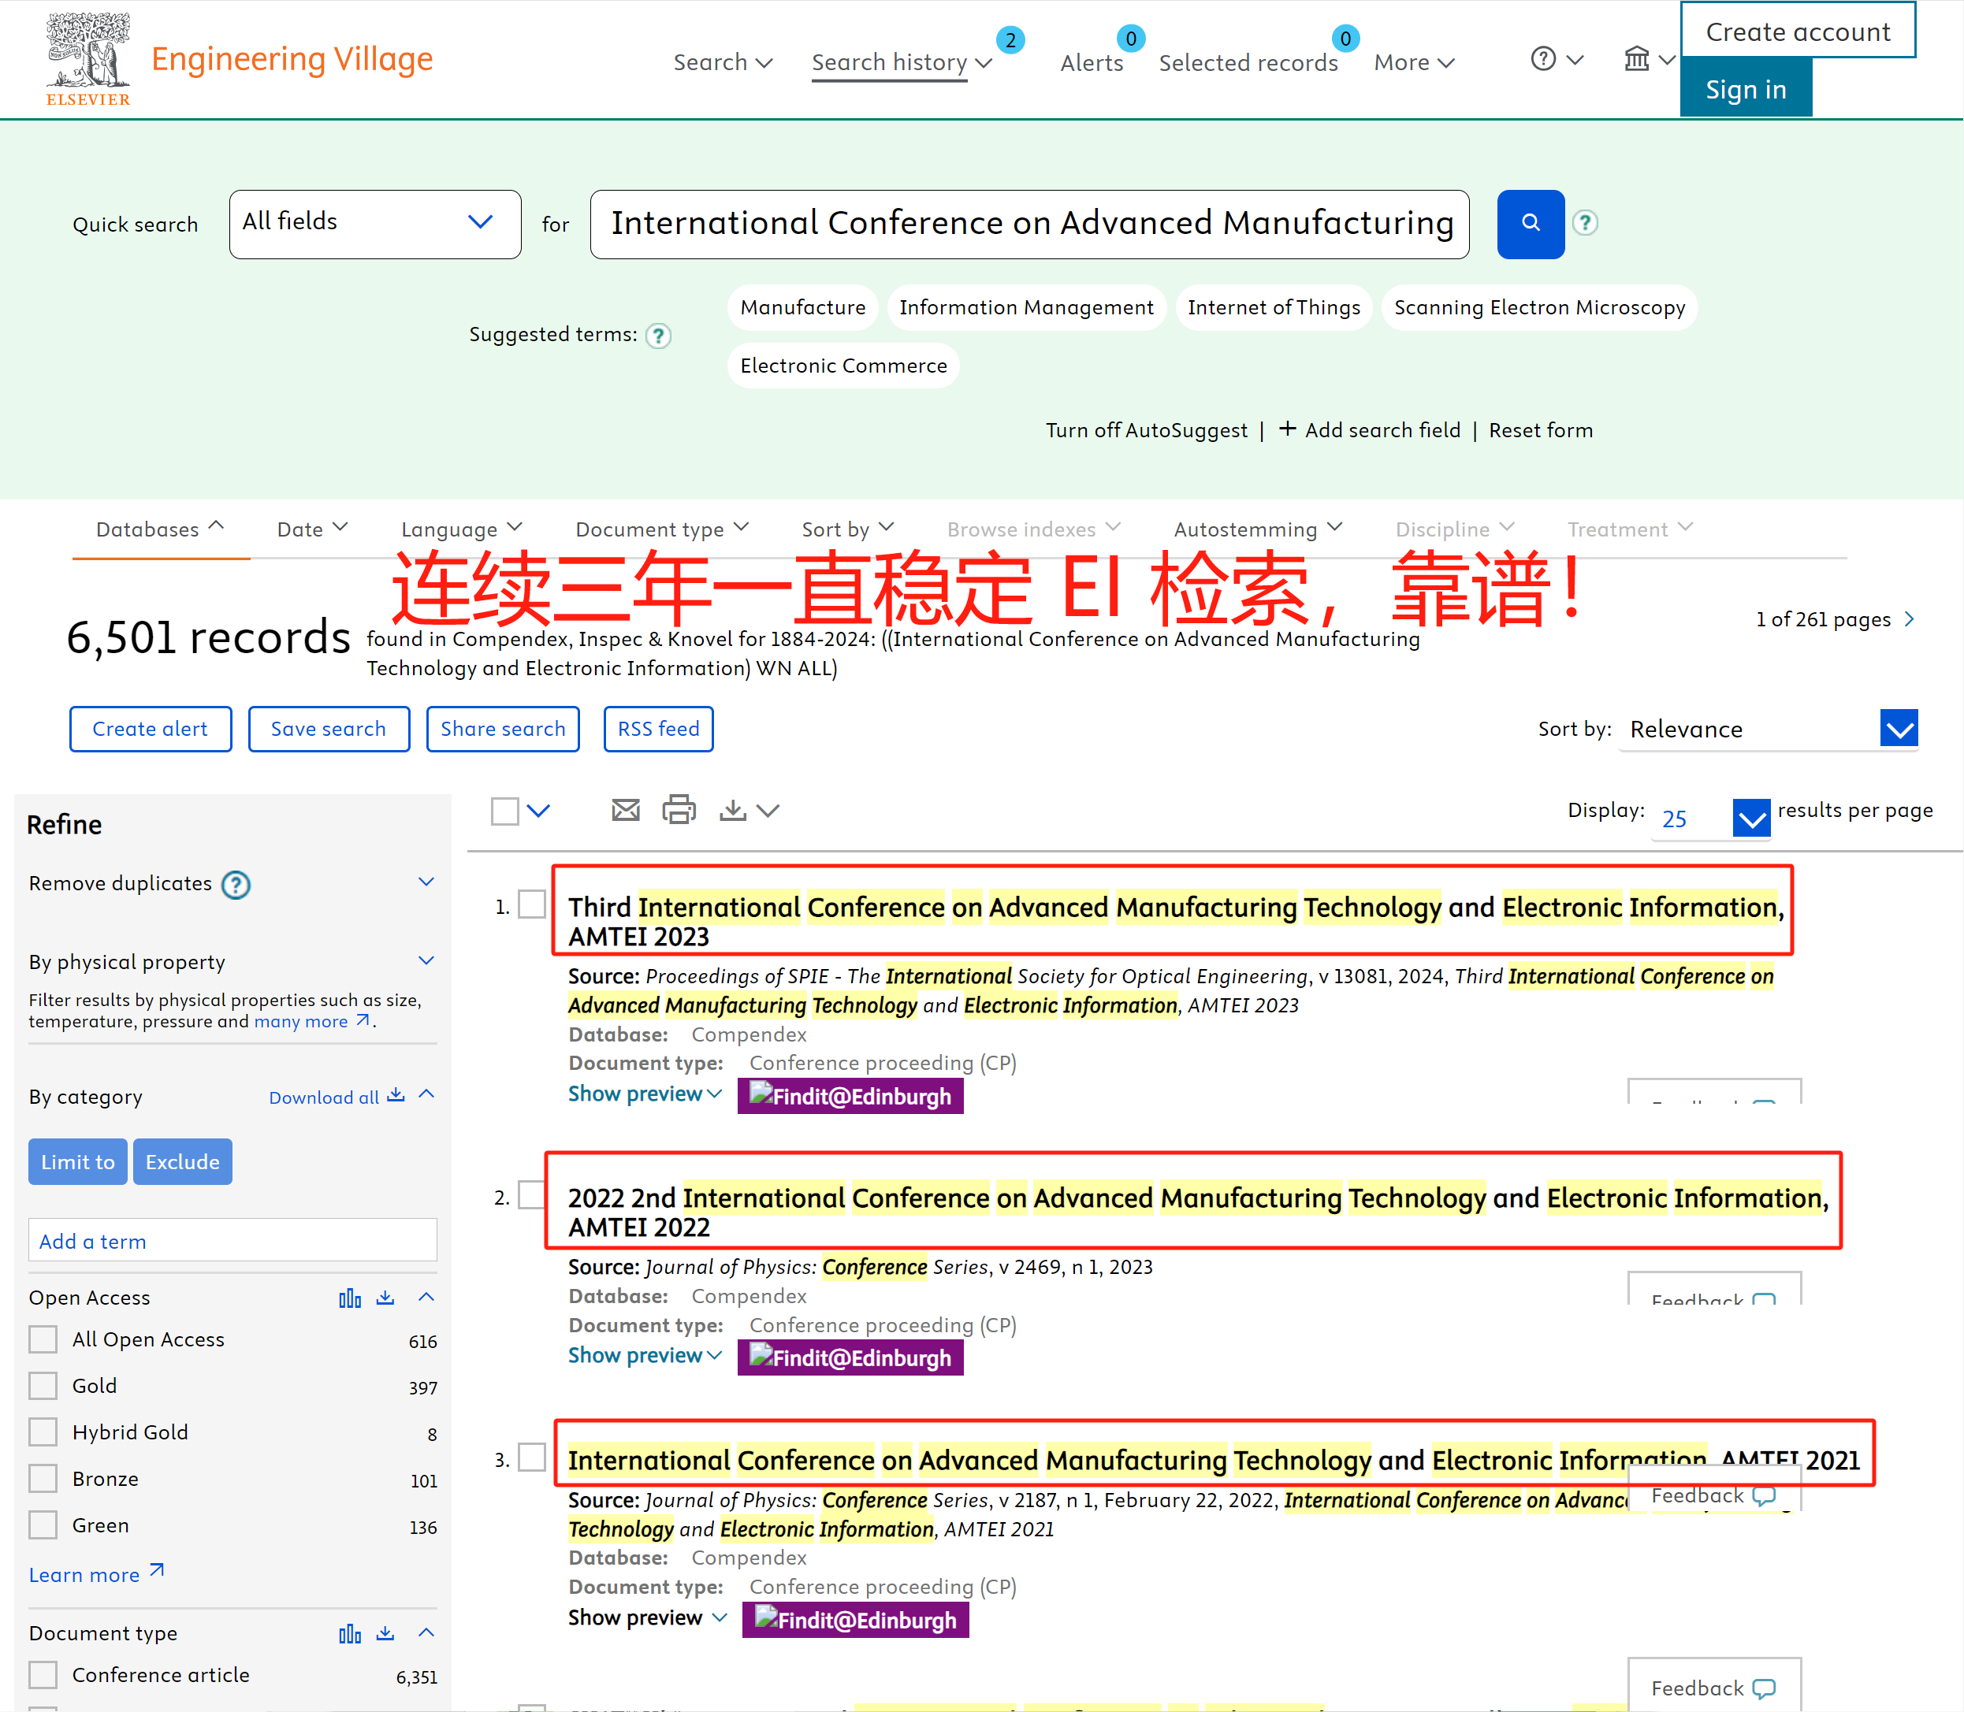Open Findit@Edinburgh for AMTEI 2023 result
The height and width of the screenshot is (1712, 1964).
point(850,1096)
